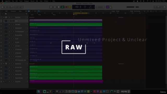
Task: Record-enable the Crash track
Action: (14, 39)
